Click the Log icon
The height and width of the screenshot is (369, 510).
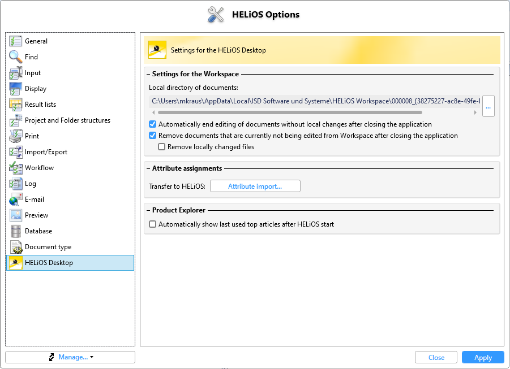(15, 184)
